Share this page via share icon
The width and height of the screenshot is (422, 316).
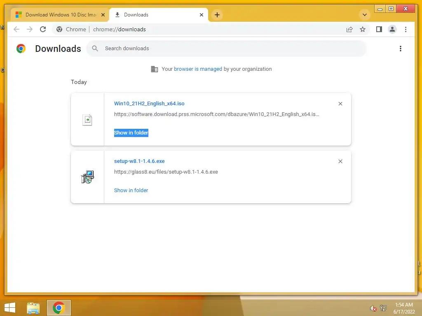click(349, 29)
